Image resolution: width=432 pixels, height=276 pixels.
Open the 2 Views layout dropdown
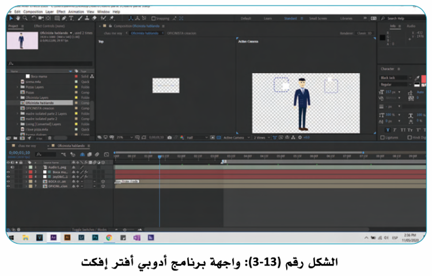(262, 137)
